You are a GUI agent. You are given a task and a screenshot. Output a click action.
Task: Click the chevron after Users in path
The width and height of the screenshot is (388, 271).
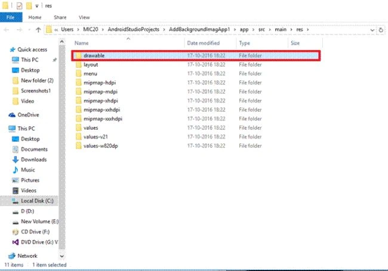pyautogui.click(x=78, y=30)
